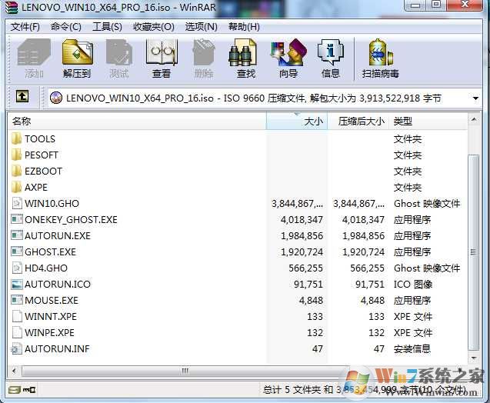Viewport: 490px width, 403px height.
Task: Click the vertical scrollbar up arrow
Action: tap(474, 120)
